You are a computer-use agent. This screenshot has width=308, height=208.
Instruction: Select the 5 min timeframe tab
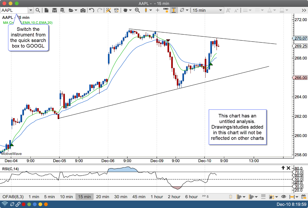pos(49,197)
